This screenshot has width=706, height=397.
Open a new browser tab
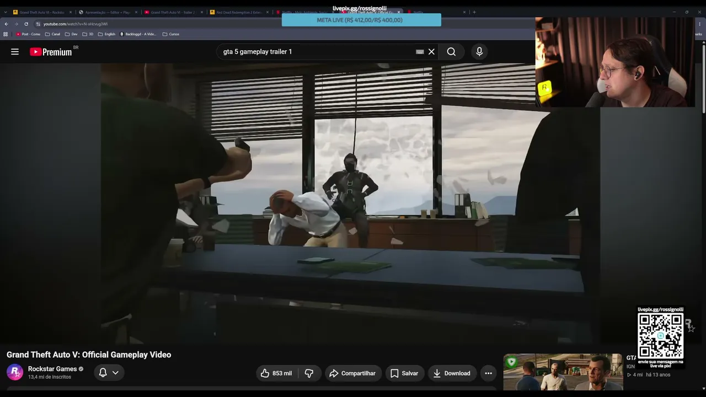pyautogui.click(x=474, y=12)
